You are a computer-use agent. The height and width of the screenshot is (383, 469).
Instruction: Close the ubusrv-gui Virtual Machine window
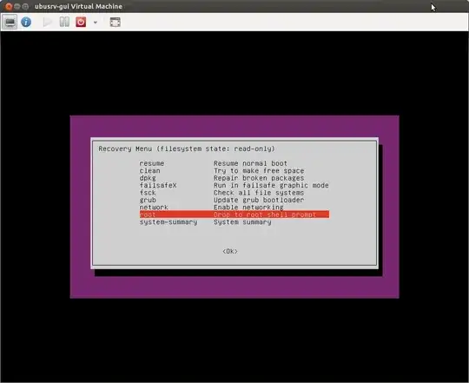coord(9,6)
